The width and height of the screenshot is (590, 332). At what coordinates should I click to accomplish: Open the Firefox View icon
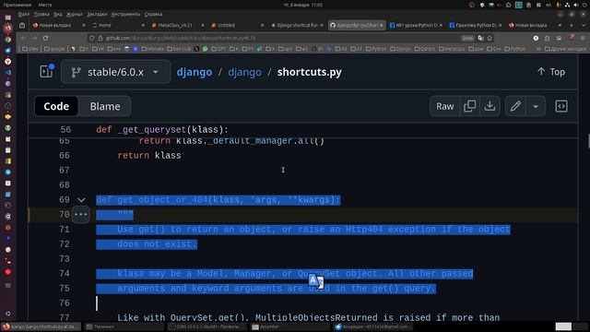(22, 25)
